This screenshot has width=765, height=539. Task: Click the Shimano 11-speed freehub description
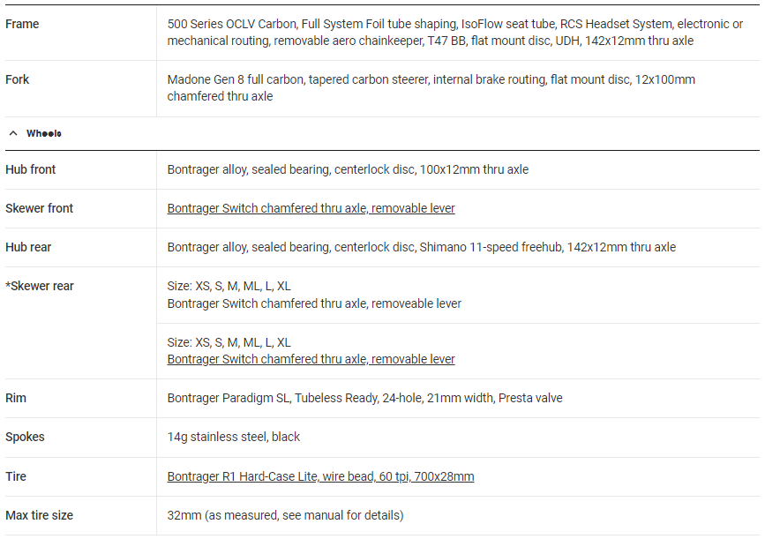coord(421,247)
